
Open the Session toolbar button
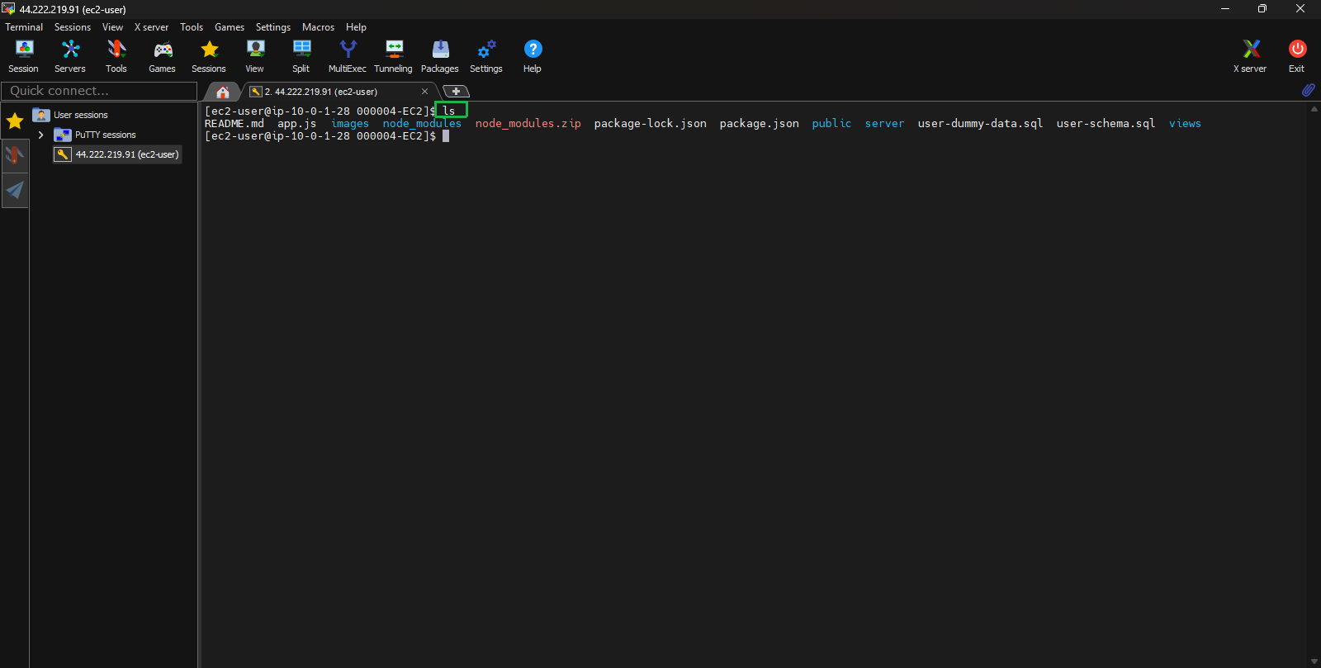pos(23,56)
